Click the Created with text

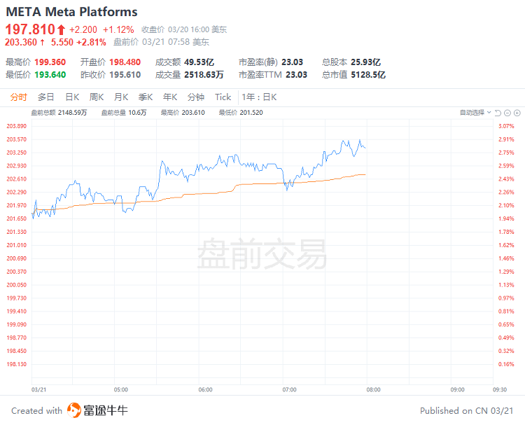pos(37,410)
